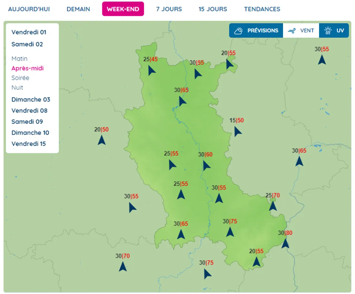The width and height of the screenshot is (355, 294).
Task: Click the wind arrow labeled 30|60
Action: pos(206,166)
